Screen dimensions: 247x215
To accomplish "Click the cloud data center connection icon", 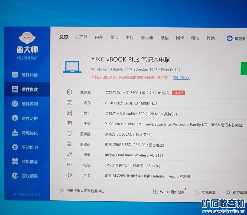I will coord(62,190).
